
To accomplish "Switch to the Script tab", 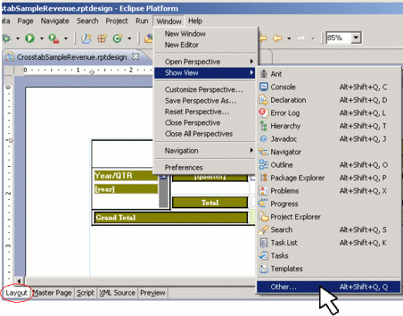I will 85,293.
